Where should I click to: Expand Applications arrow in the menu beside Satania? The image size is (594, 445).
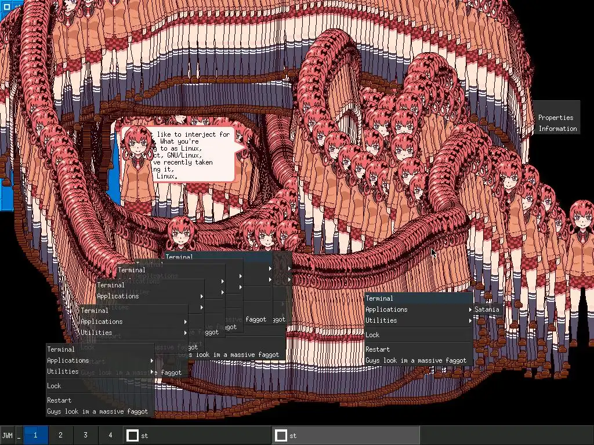point(470,309)
